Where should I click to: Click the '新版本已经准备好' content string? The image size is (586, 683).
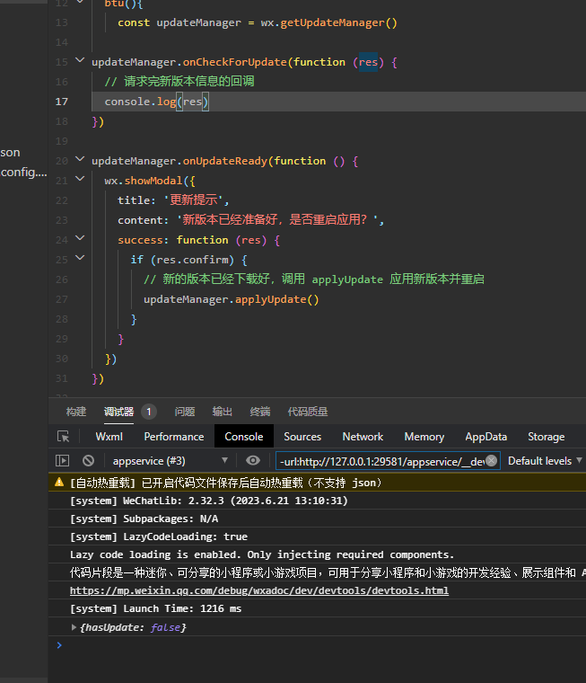[277, 219]
